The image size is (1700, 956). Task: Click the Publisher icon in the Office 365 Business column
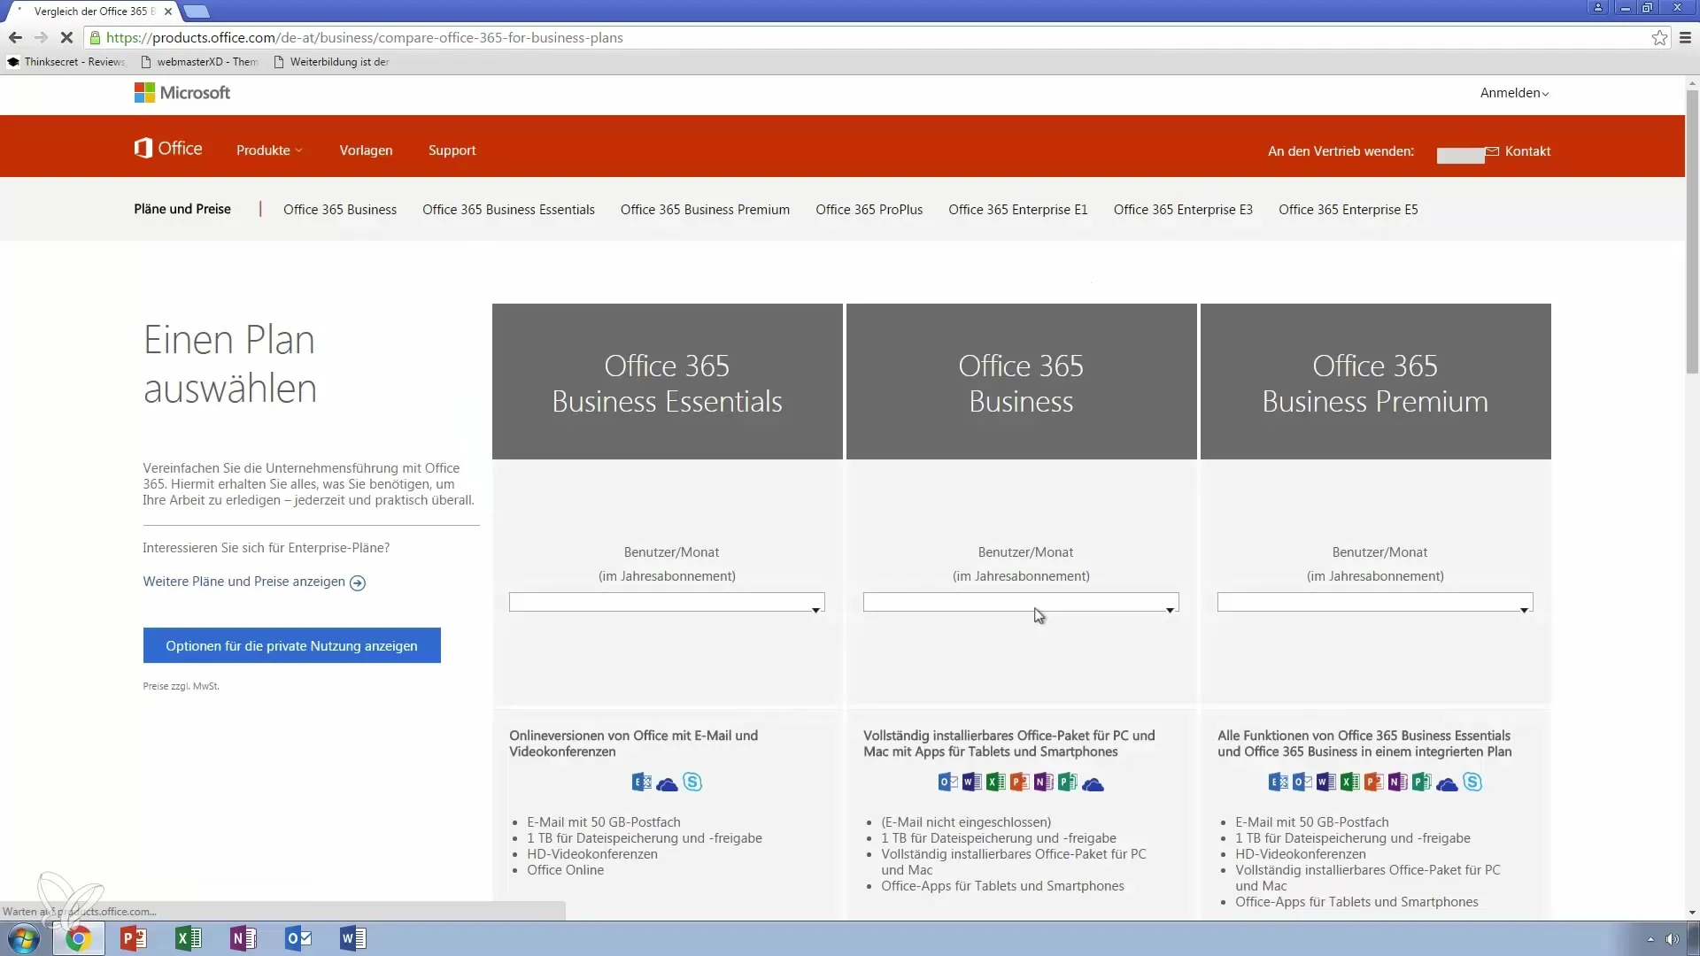tap(1067, 783)
